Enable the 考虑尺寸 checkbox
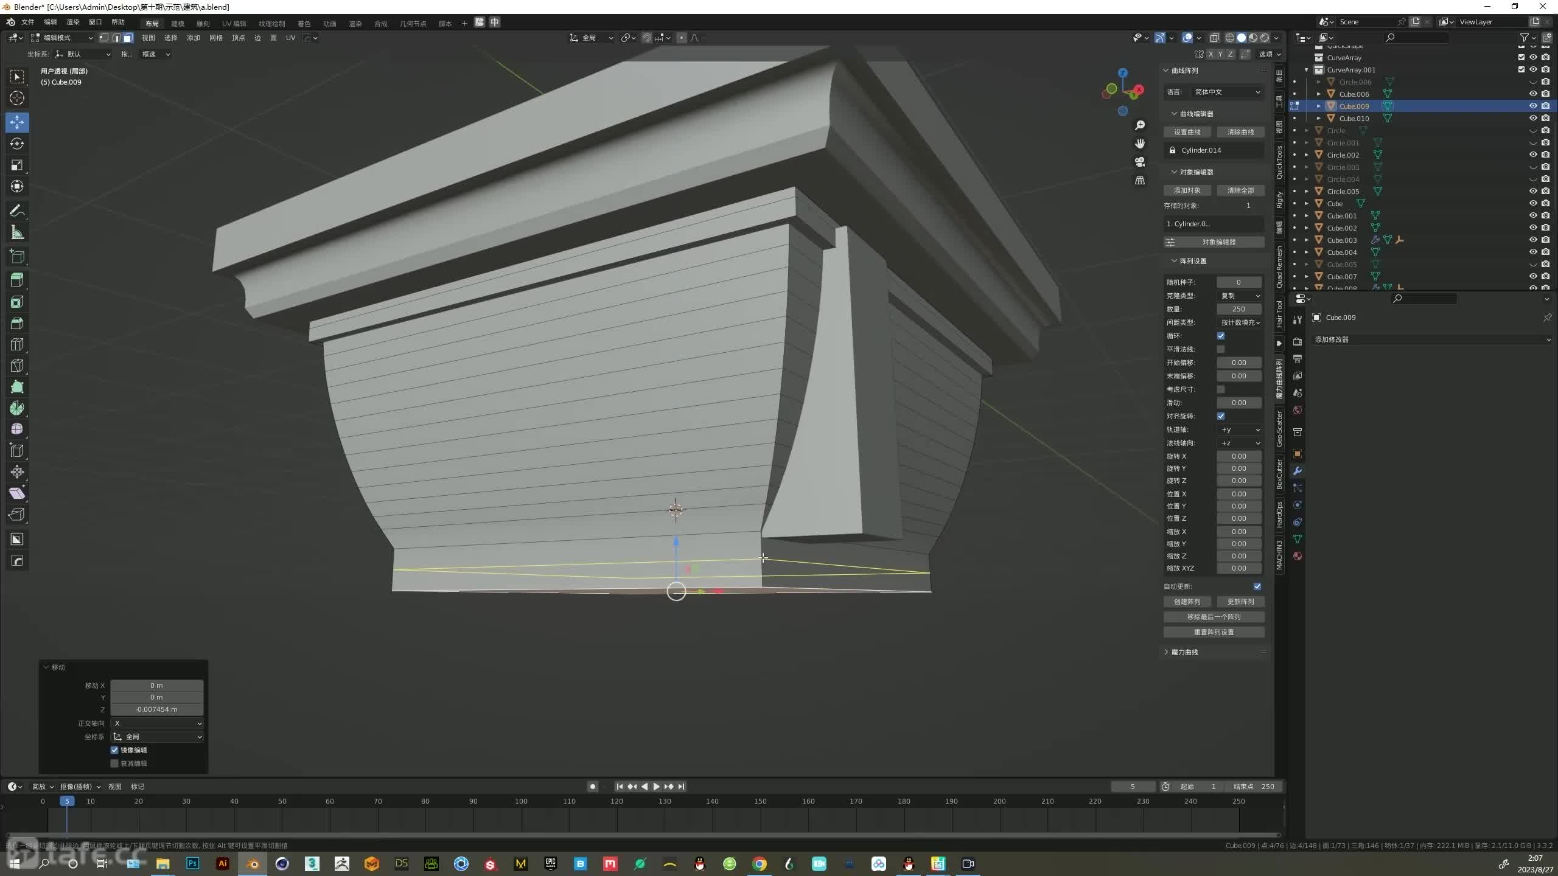The height and width of the screenshot is (876, 1558). click(x=1221, y=389)
